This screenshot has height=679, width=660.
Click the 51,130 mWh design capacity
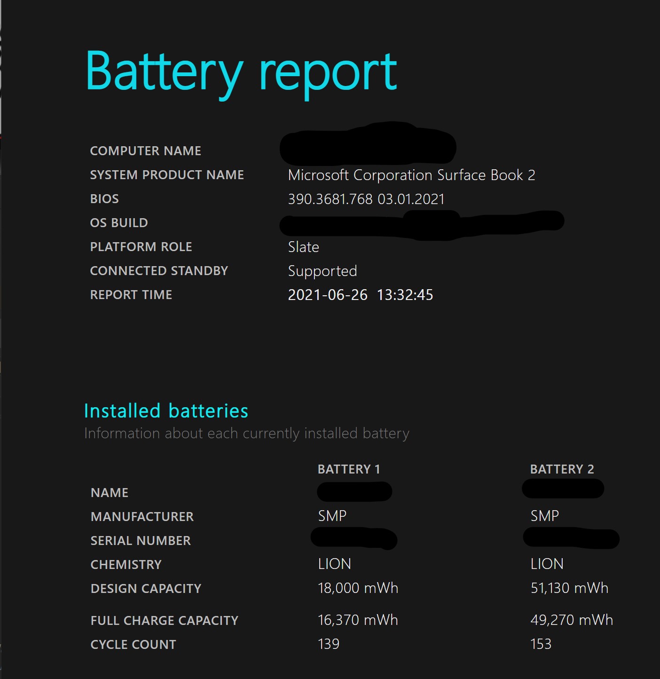pyautogui.click(x=569, y=588)
